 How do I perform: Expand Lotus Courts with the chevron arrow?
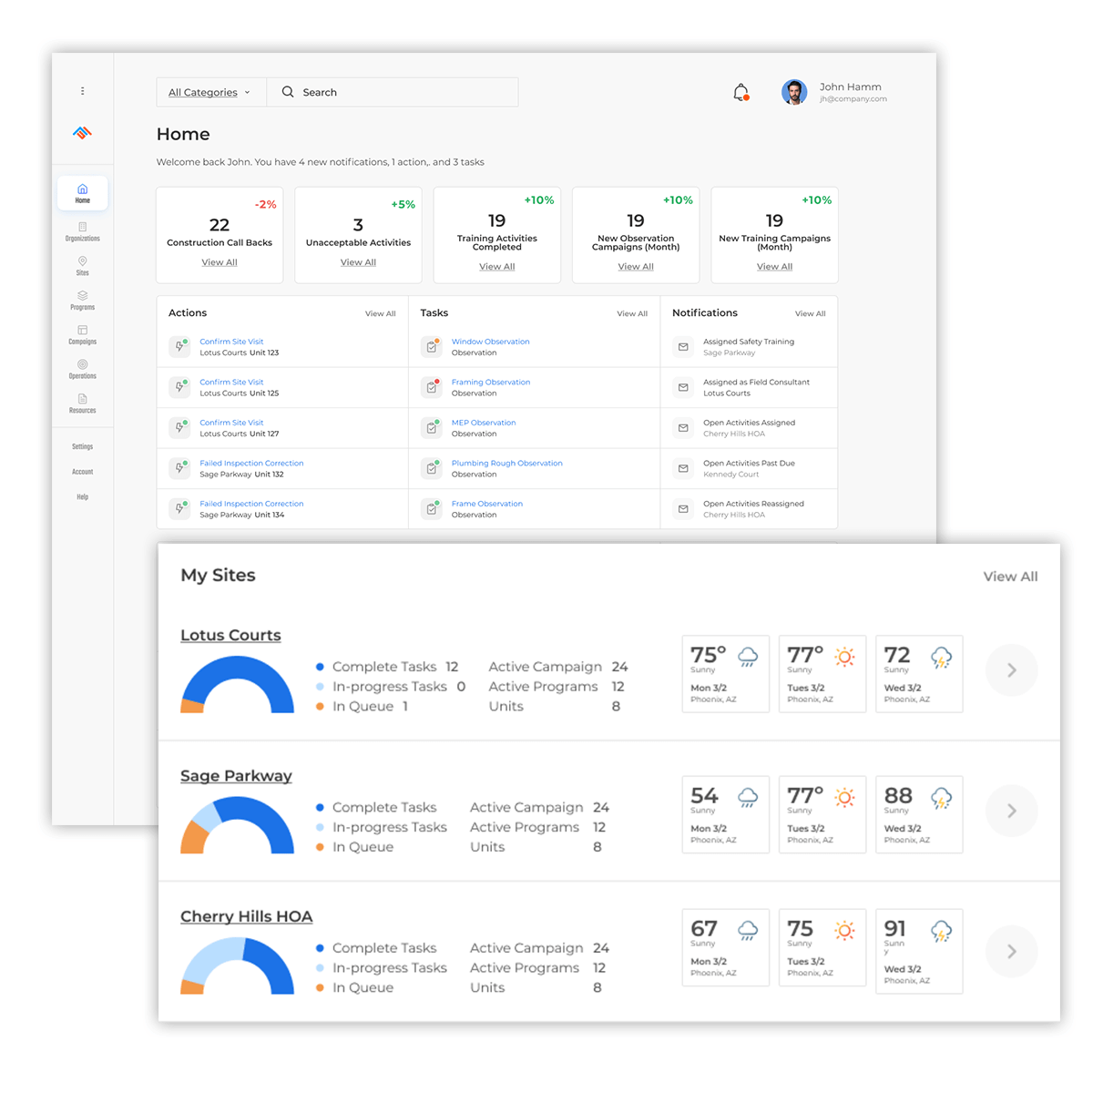pos(1012,670)
